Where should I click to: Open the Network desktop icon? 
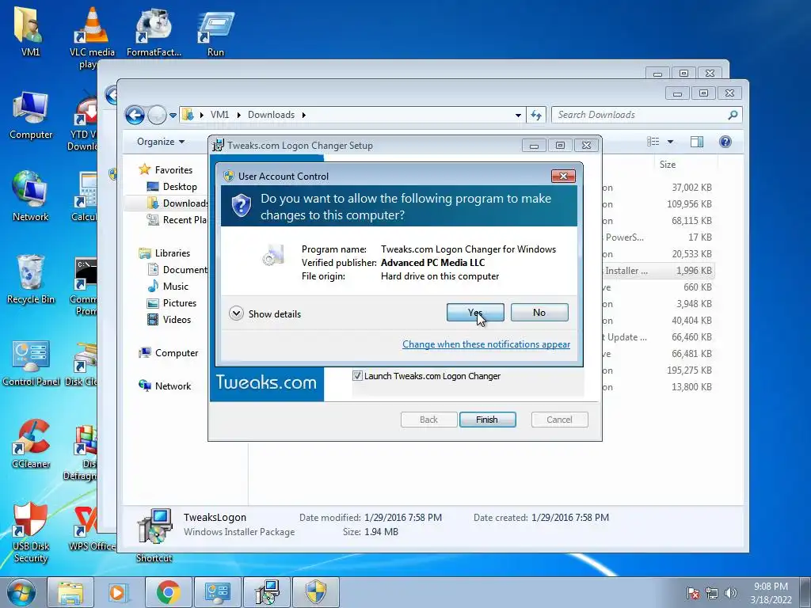(x=31, y=196)
